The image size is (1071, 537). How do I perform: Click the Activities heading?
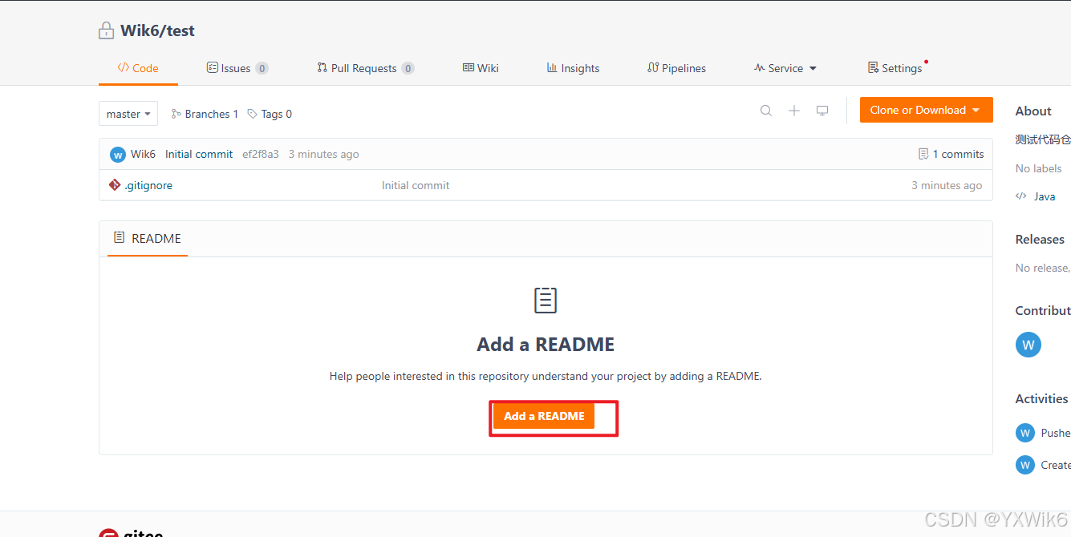pyautogui.click(x=1041, y=399)
